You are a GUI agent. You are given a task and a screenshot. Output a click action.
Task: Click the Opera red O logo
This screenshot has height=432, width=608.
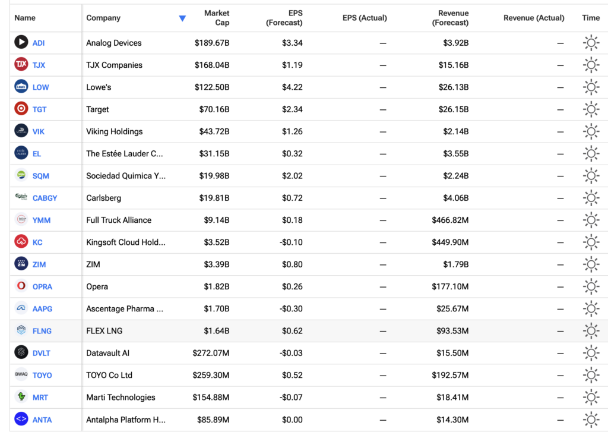21,286
